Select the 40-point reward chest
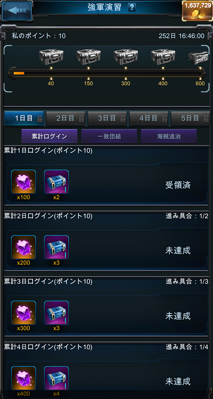Screen dimensions: 213x399 pyautogui.click(x=51, y=57)
